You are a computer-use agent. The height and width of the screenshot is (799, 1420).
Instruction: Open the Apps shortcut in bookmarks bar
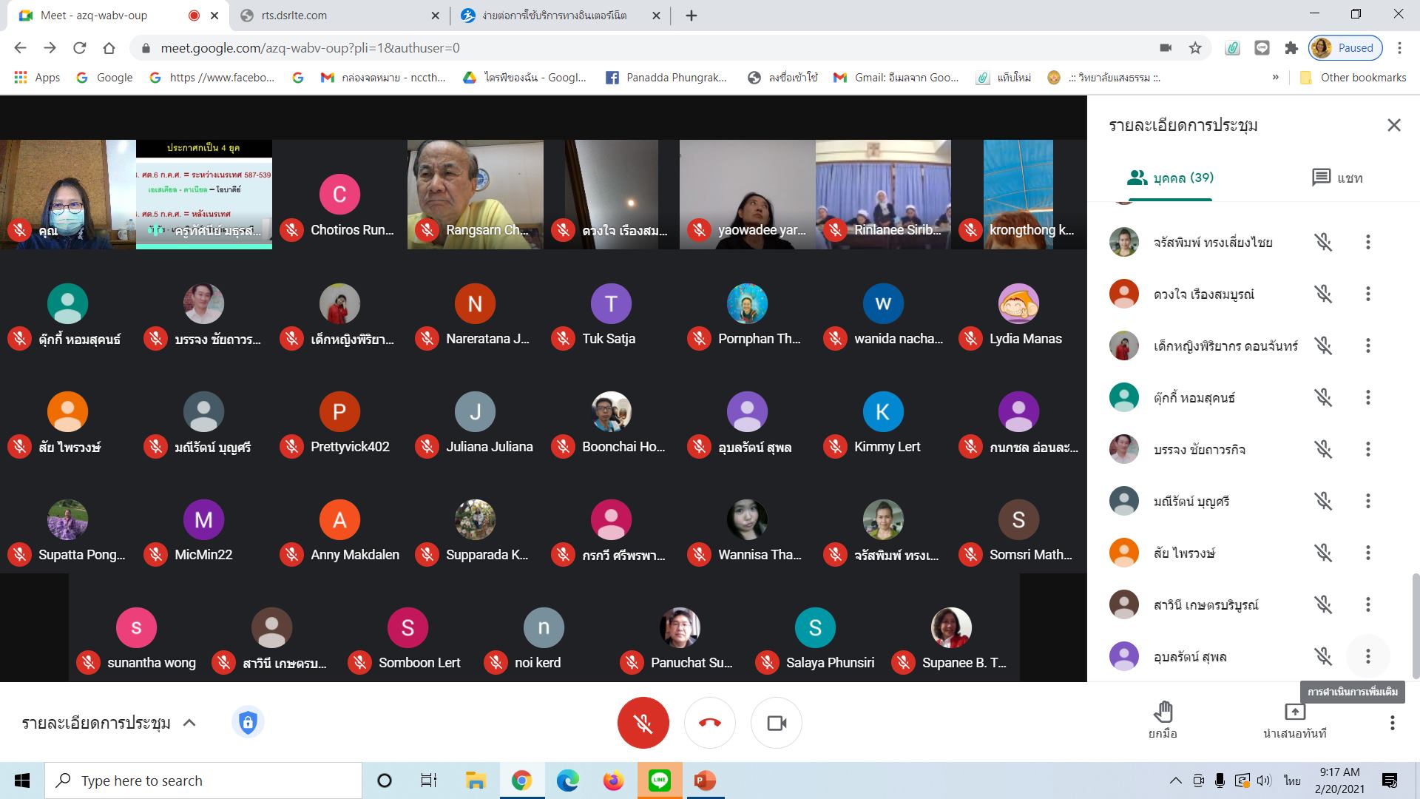click(x=37, y=78)
